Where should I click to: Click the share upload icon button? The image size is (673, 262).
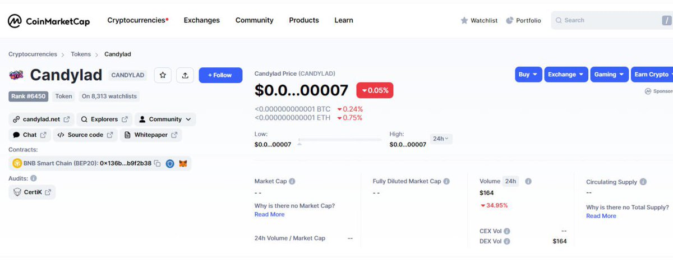185,75
